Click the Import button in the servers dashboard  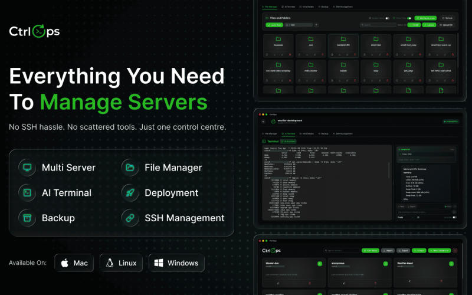click(x=388, y=250)
